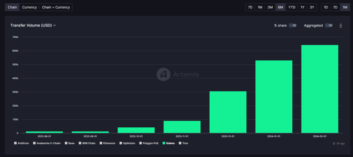
Task: Choose the YTD time range
Action: pyautogui.click(x=292, y=7)
